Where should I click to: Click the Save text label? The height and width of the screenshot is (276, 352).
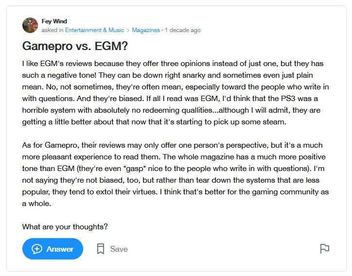point(119,249)
